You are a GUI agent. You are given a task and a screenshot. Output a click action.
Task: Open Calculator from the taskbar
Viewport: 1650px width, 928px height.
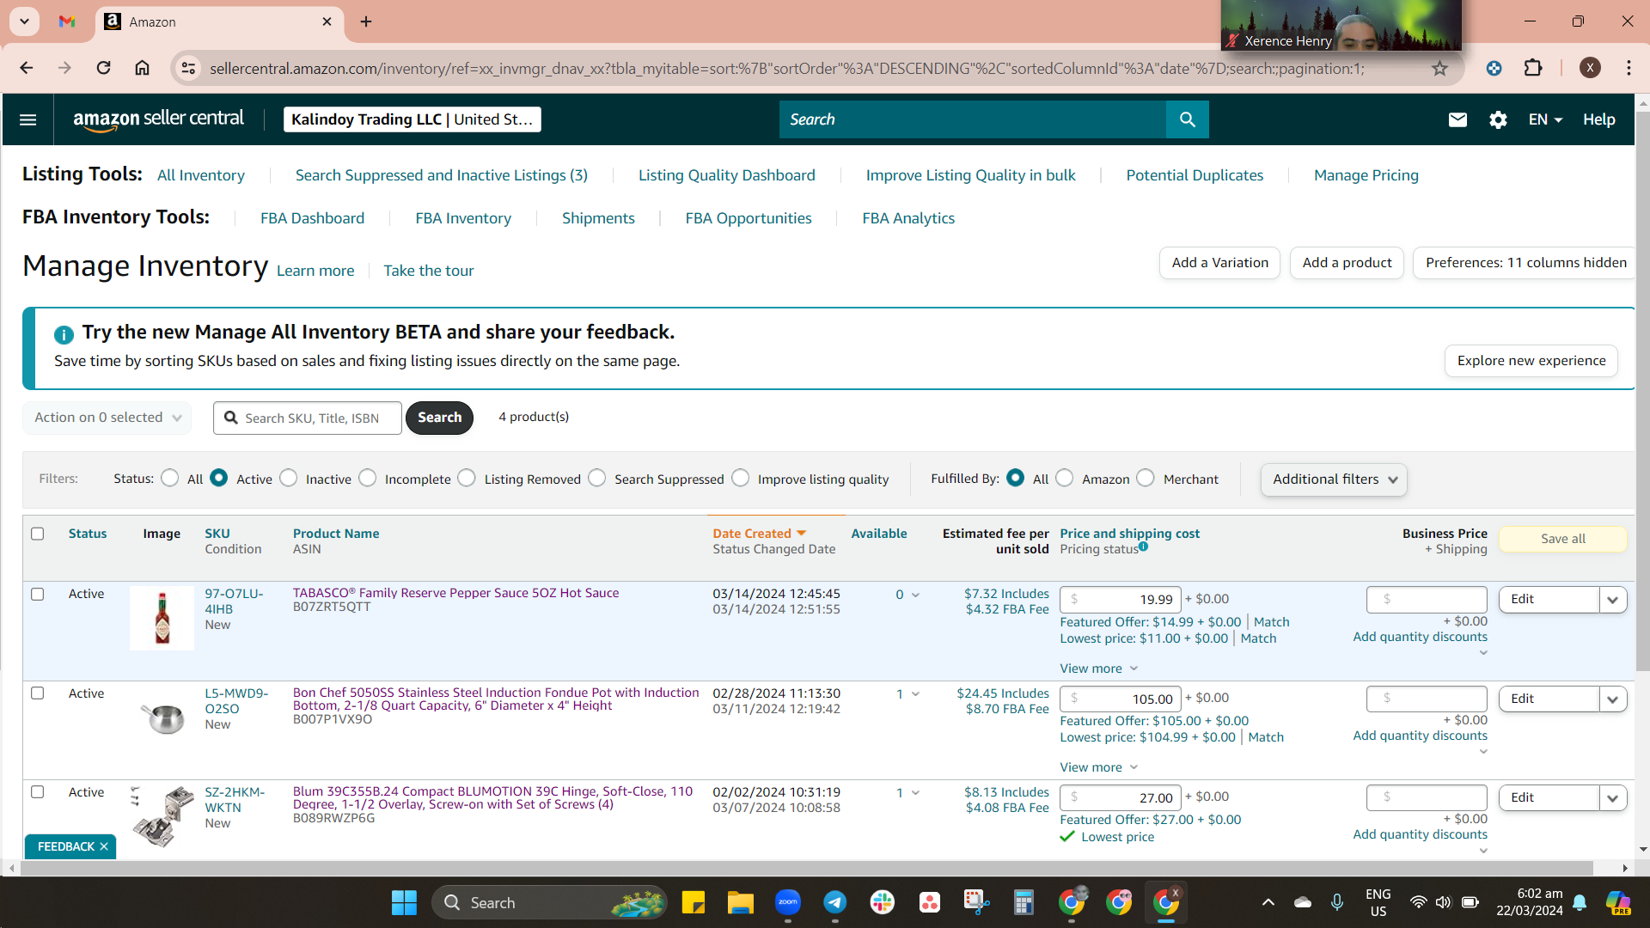click(1024, 902)
